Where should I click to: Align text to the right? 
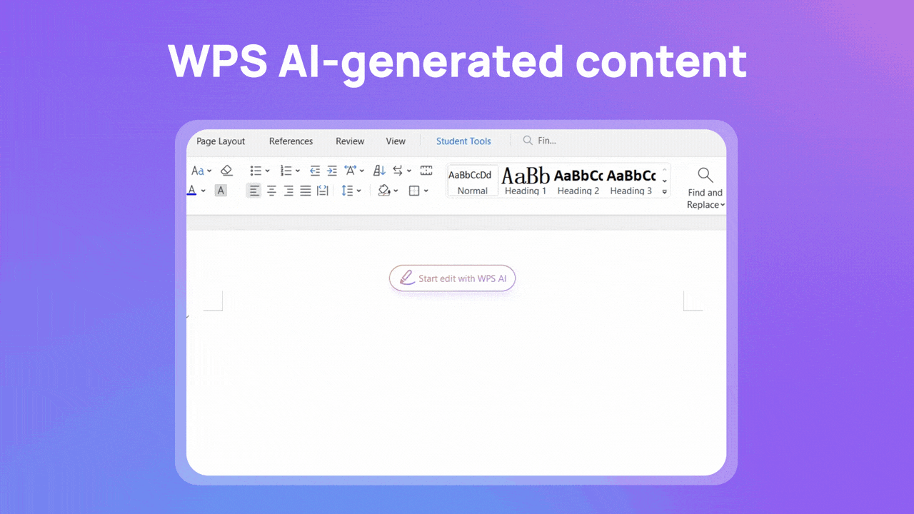pos(288,191)
